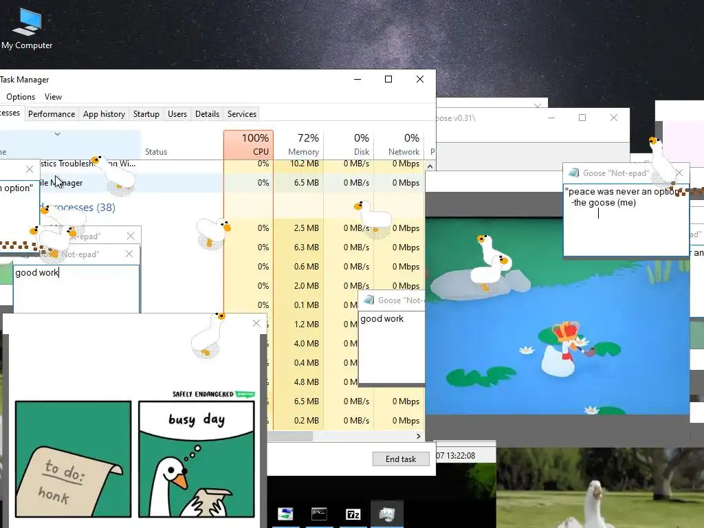Sort processes by the Disk column header
The height and width of the screenshot is (528, 704).
(349, 144)
